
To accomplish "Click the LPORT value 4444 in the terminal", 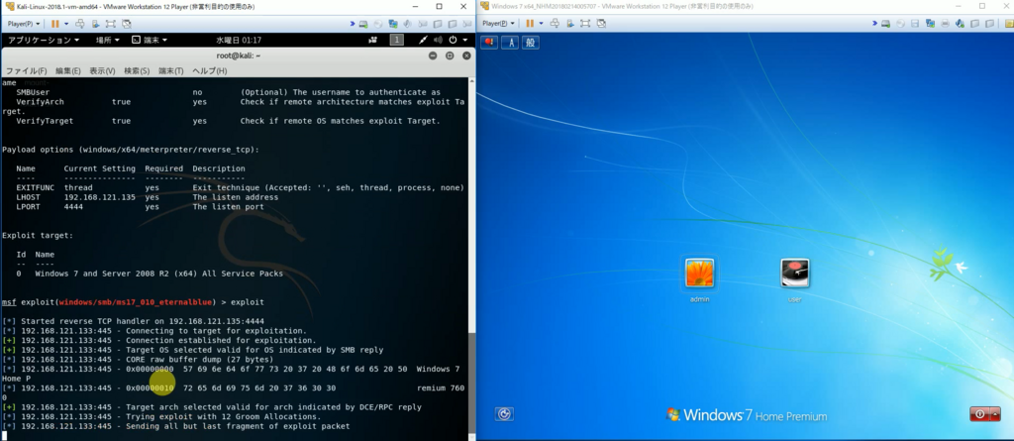I will click(x=73, y=206).
